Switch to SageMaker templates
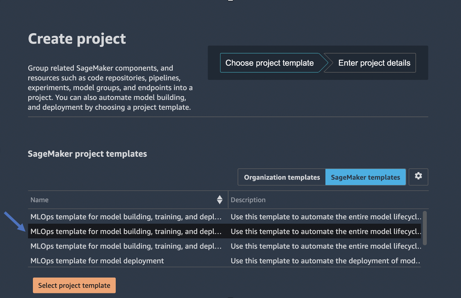 point(365,177)
